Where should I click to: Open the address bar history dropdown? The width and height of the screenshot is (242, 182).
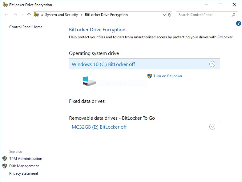pyautogui.click(x=164, y=15)
